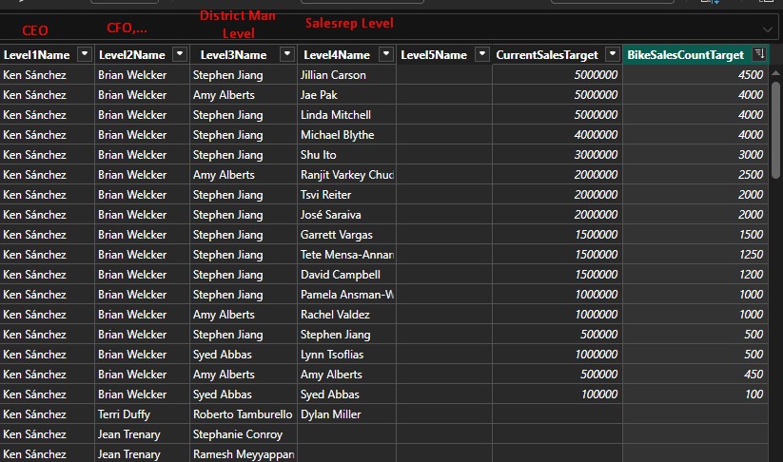Image resolution: width=783 pixels, height=462 pixels.
Task: Open the Level2Name column filter dropdown
Action: 180,55
